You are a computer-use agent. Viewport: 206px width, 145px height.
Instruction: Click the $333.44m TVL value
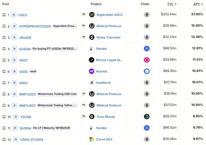click(x=169, y=14)
